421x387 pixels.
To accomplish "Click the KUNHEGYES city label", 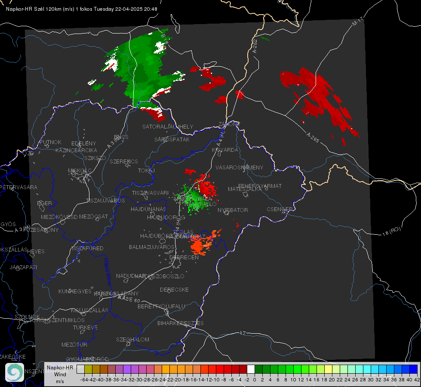I will tap(75, 291).
